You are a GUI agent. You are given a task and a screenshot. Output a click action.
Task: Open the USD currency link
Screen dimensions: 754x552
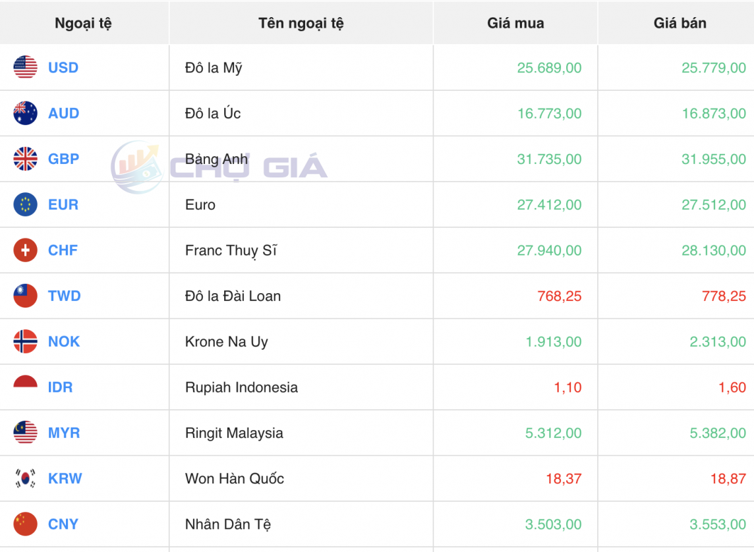pos(63,68)
